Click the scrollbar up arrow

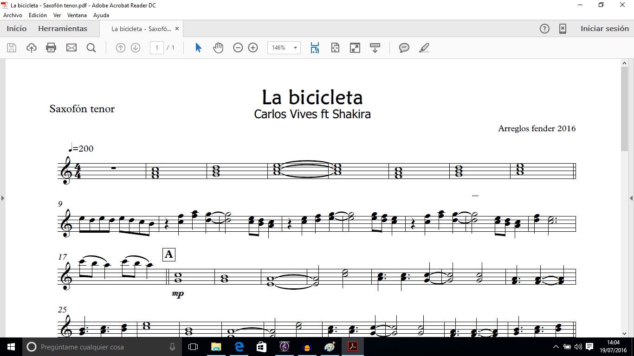[624, 62]
